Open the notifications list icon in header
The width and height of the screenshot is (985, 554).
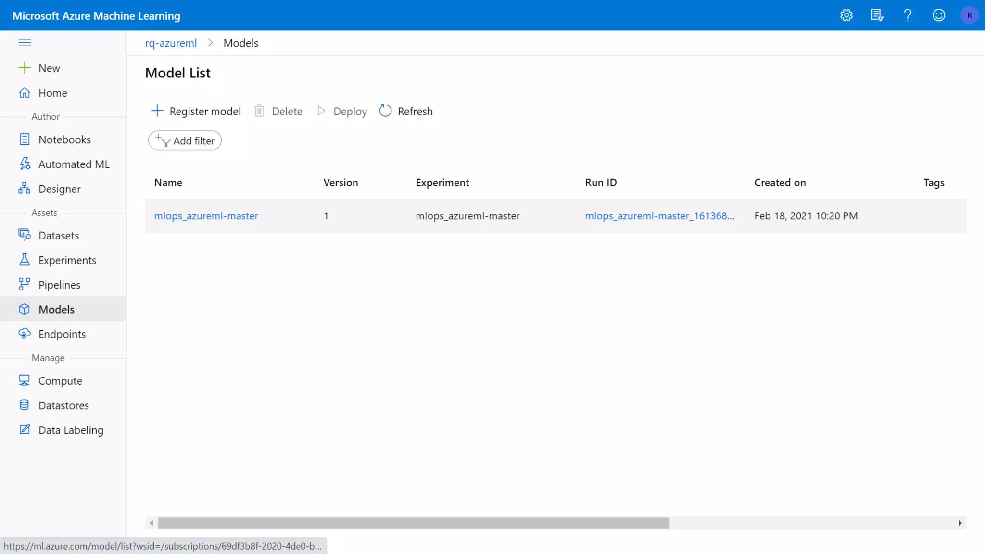(x=877, y=15)
